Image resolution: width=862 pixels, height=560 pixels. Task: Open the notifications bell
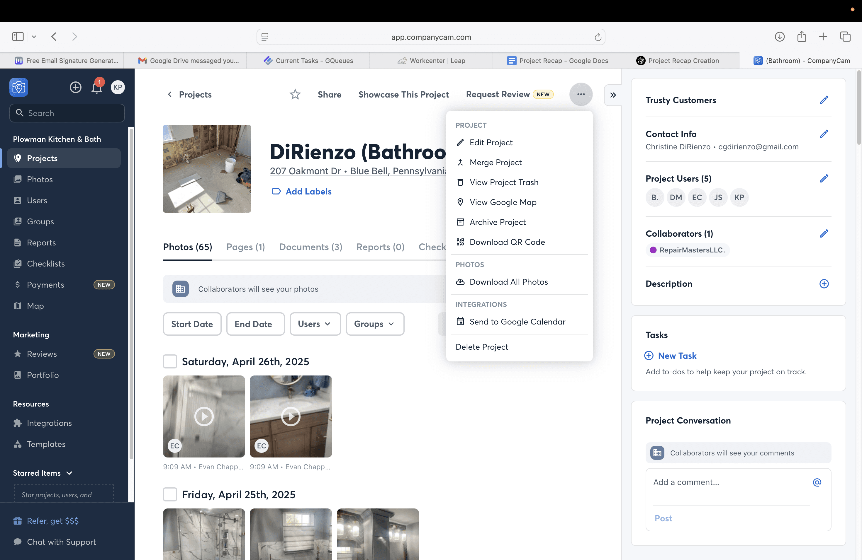click(x=97, y=87)
